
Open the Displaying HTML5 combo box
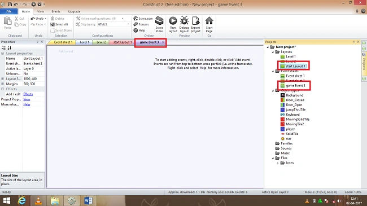(x=113, y=24)
